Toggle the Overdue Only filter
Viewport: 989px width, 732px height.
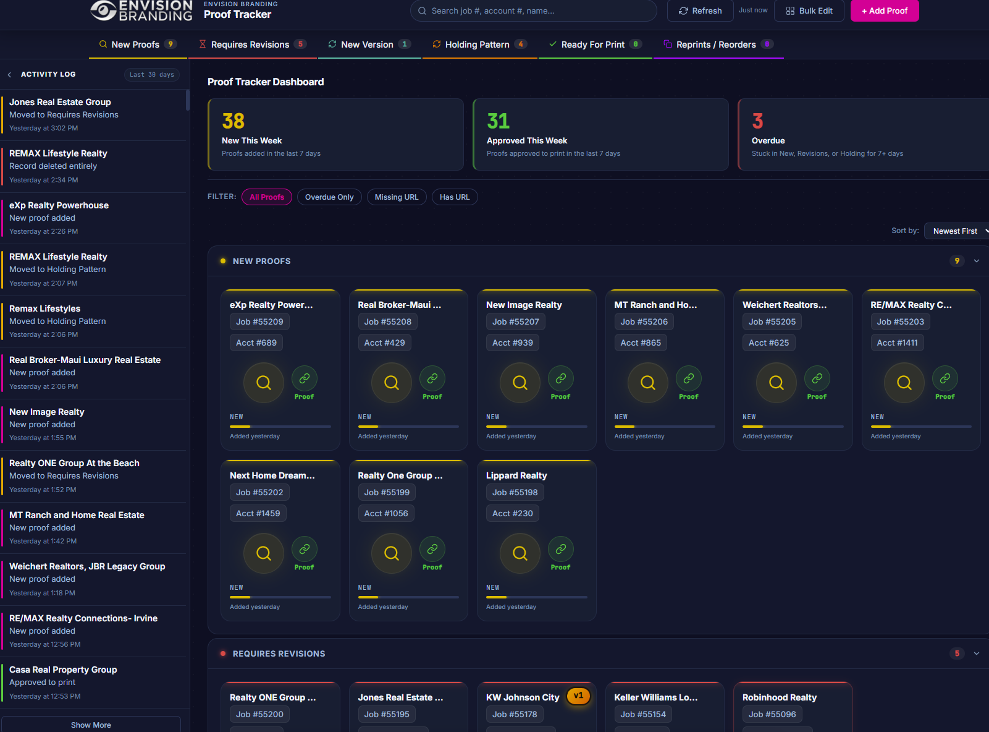pyautogui.click(x=329, y=197)
